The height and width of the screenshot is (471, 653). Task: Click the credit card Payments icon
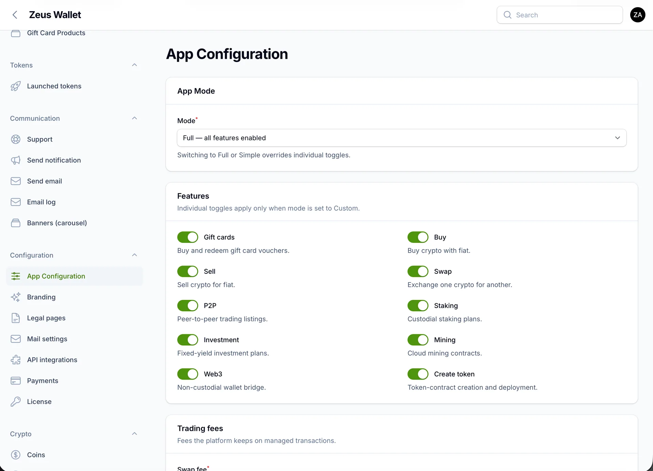(x=16, y=381)
